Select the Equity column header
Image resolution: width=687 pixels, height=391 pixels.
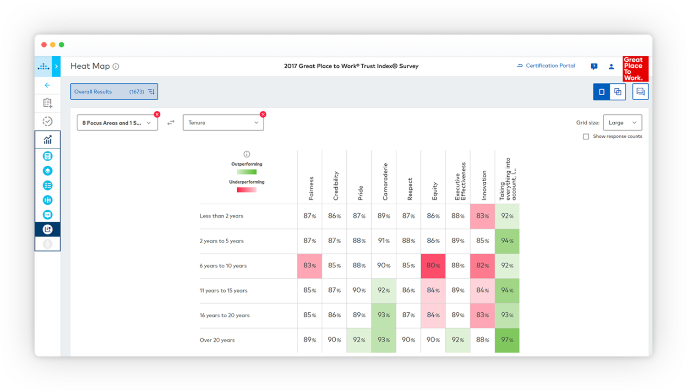435,191
